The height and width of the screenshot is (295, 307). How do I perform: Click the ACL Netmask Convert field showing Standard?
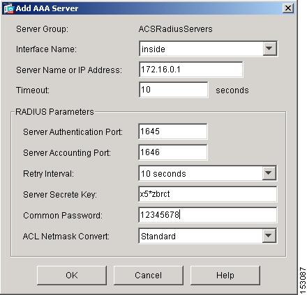point(207,236)
